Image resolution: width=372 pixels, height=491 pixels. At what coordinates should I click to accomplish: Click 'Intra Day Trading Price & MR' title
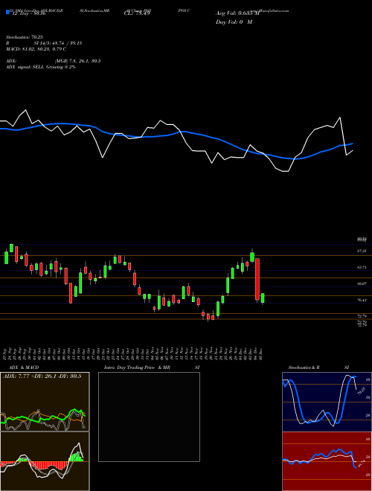tap(137, 368)
